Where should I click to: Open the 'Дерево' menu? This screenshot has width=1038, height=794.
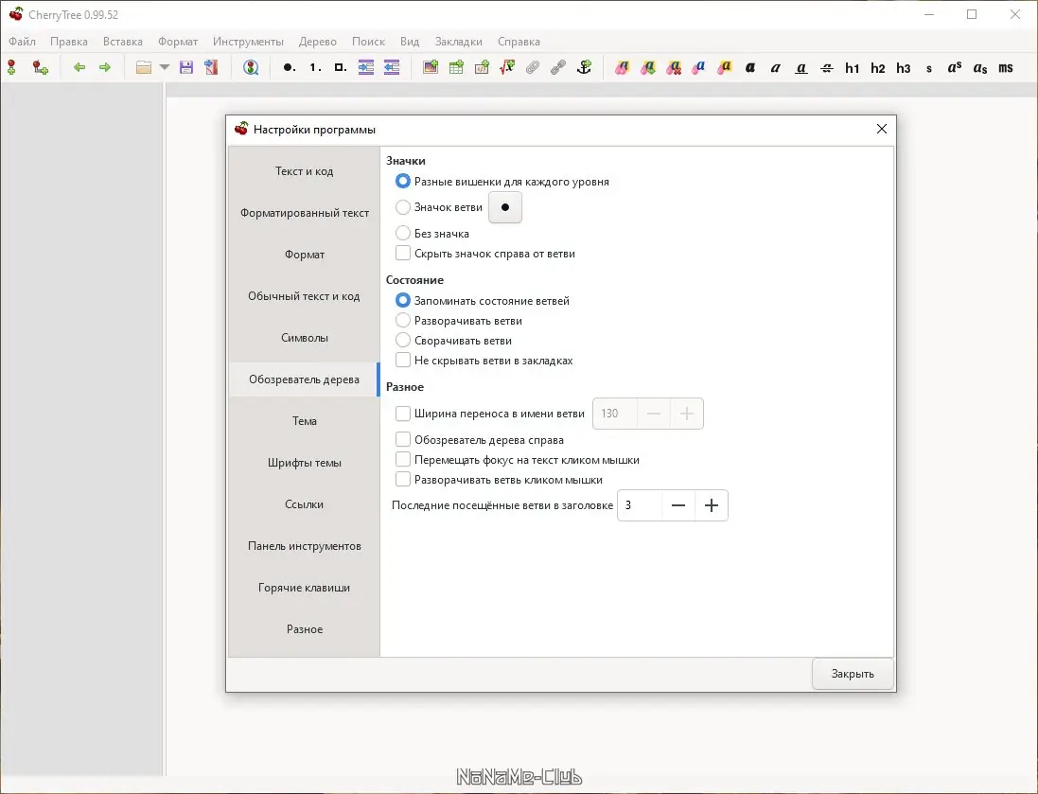[x=317, y=41]
